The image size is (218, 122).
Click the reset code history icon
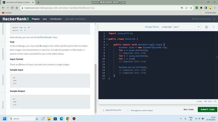tap(206, 27)
